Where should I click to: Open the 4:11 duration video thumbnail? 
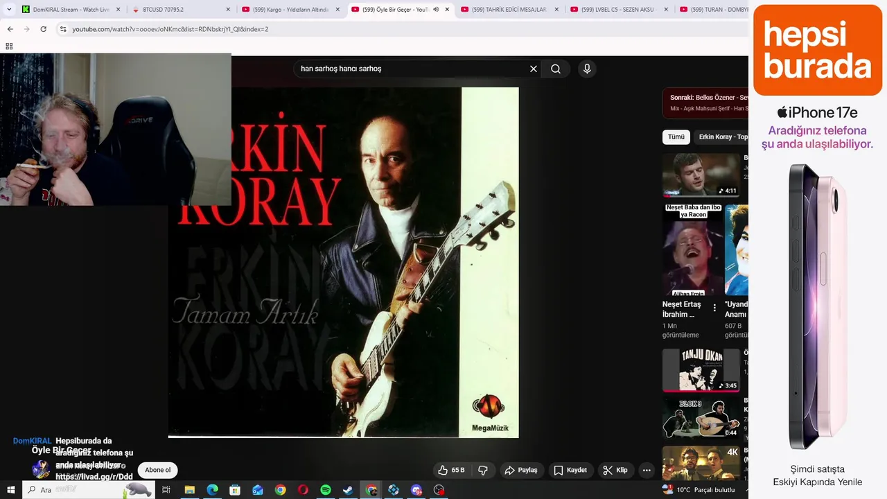pyautogui.click(x=701, y=175)
